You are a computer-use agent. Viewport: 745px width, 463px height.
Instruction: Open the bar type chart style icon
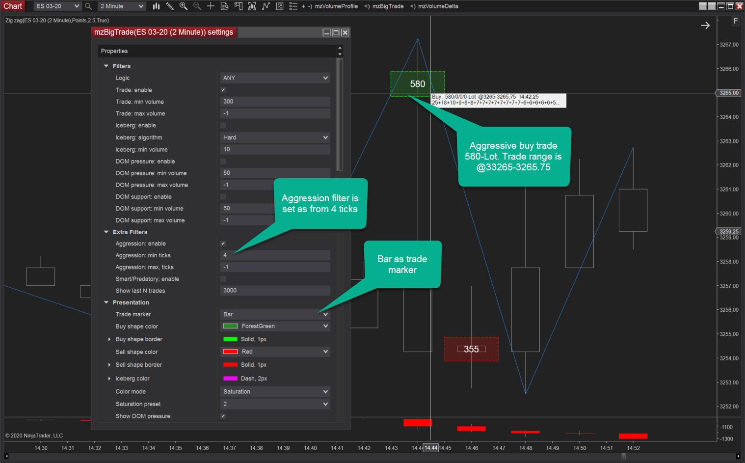coord(156,6)
